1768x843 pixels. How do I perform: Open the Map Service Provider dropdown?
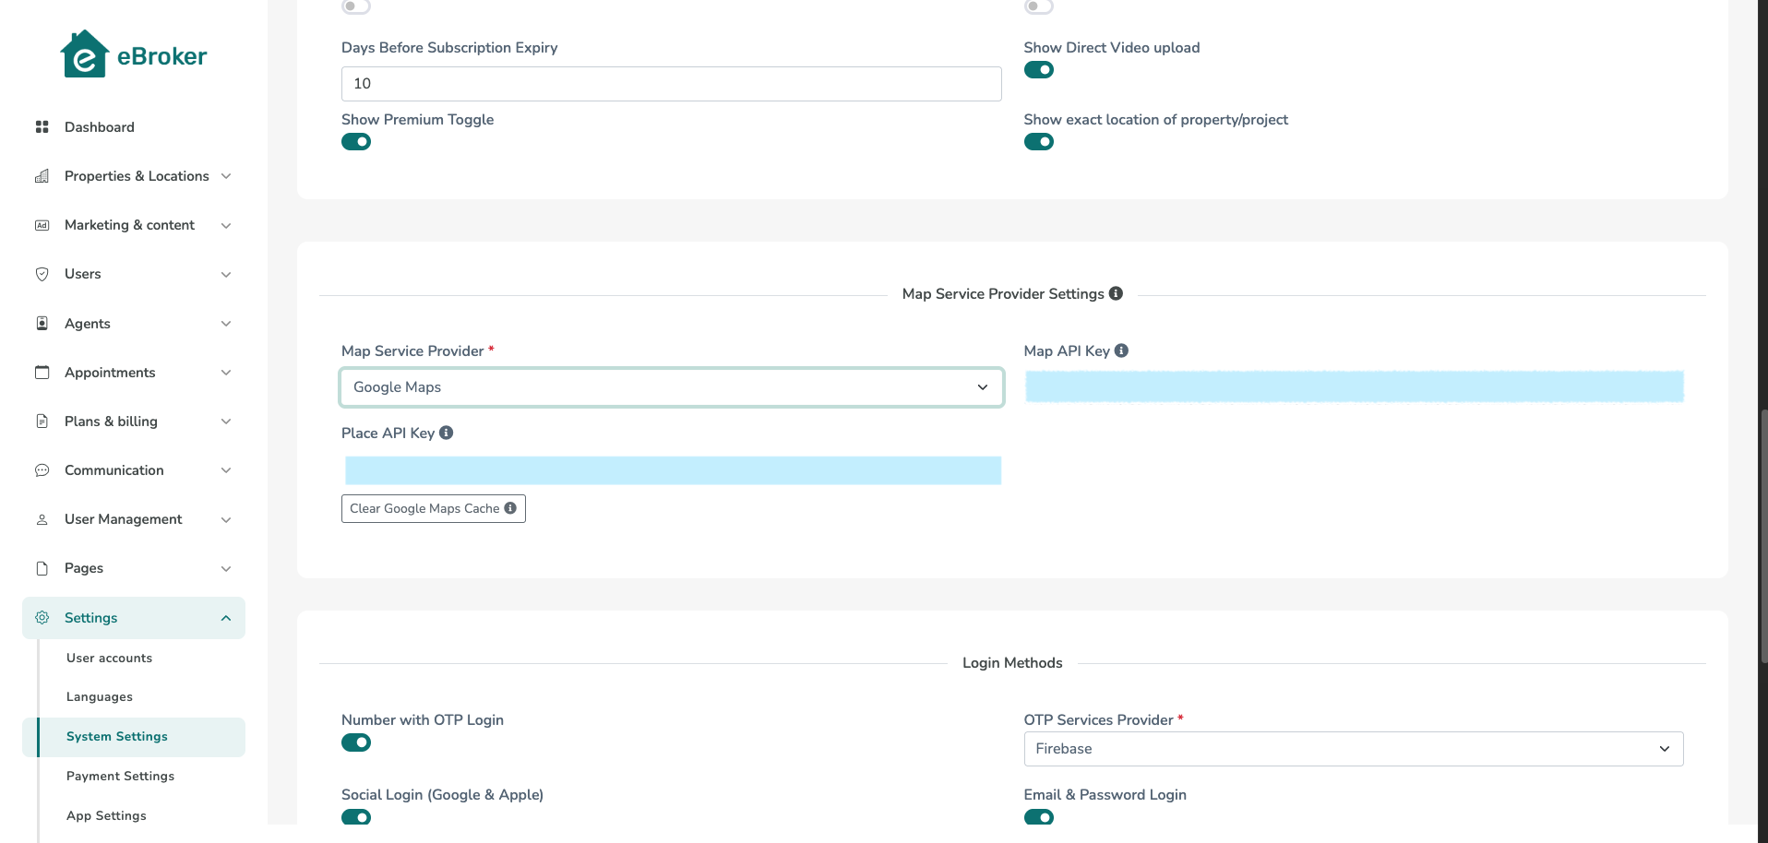pyautogui.click(x=672, y=387)
